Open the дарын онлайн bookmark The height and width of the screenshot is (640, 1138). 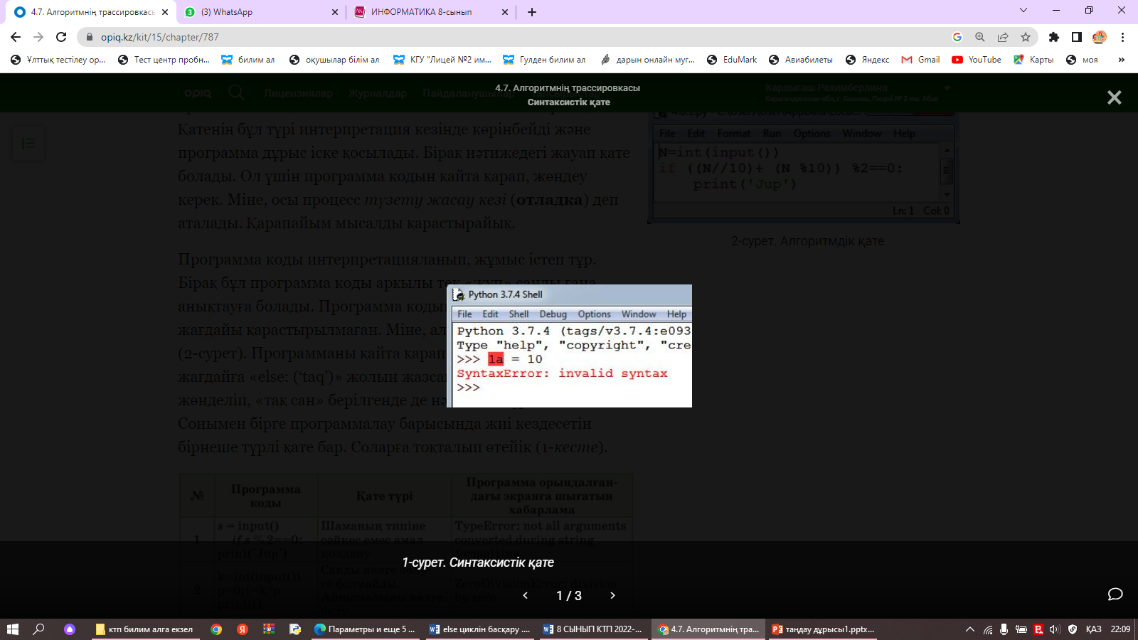[x=647, y=60]
